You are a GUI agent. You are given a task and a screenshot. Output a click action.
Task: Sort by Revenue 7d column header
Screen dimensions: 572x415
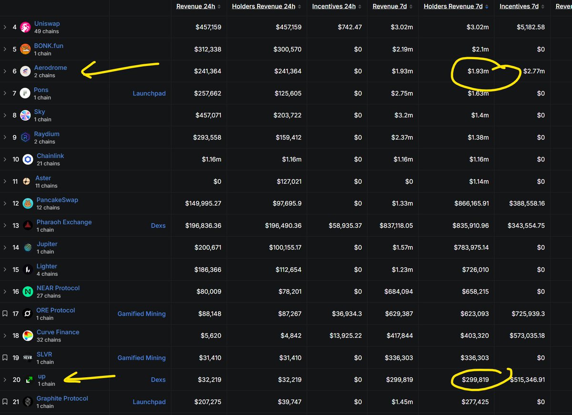[389, 7]
